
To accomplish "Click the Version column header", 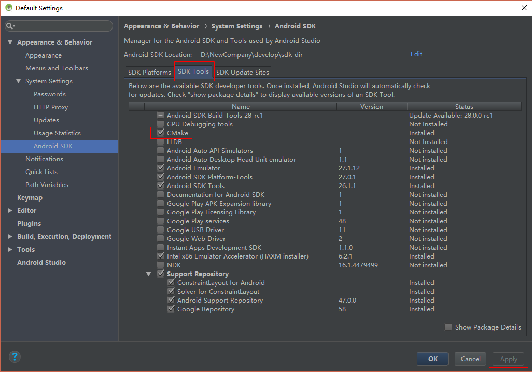I will click(x=371, y=106).
